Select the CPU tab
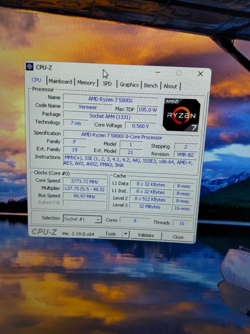 (x=36, y=80)
